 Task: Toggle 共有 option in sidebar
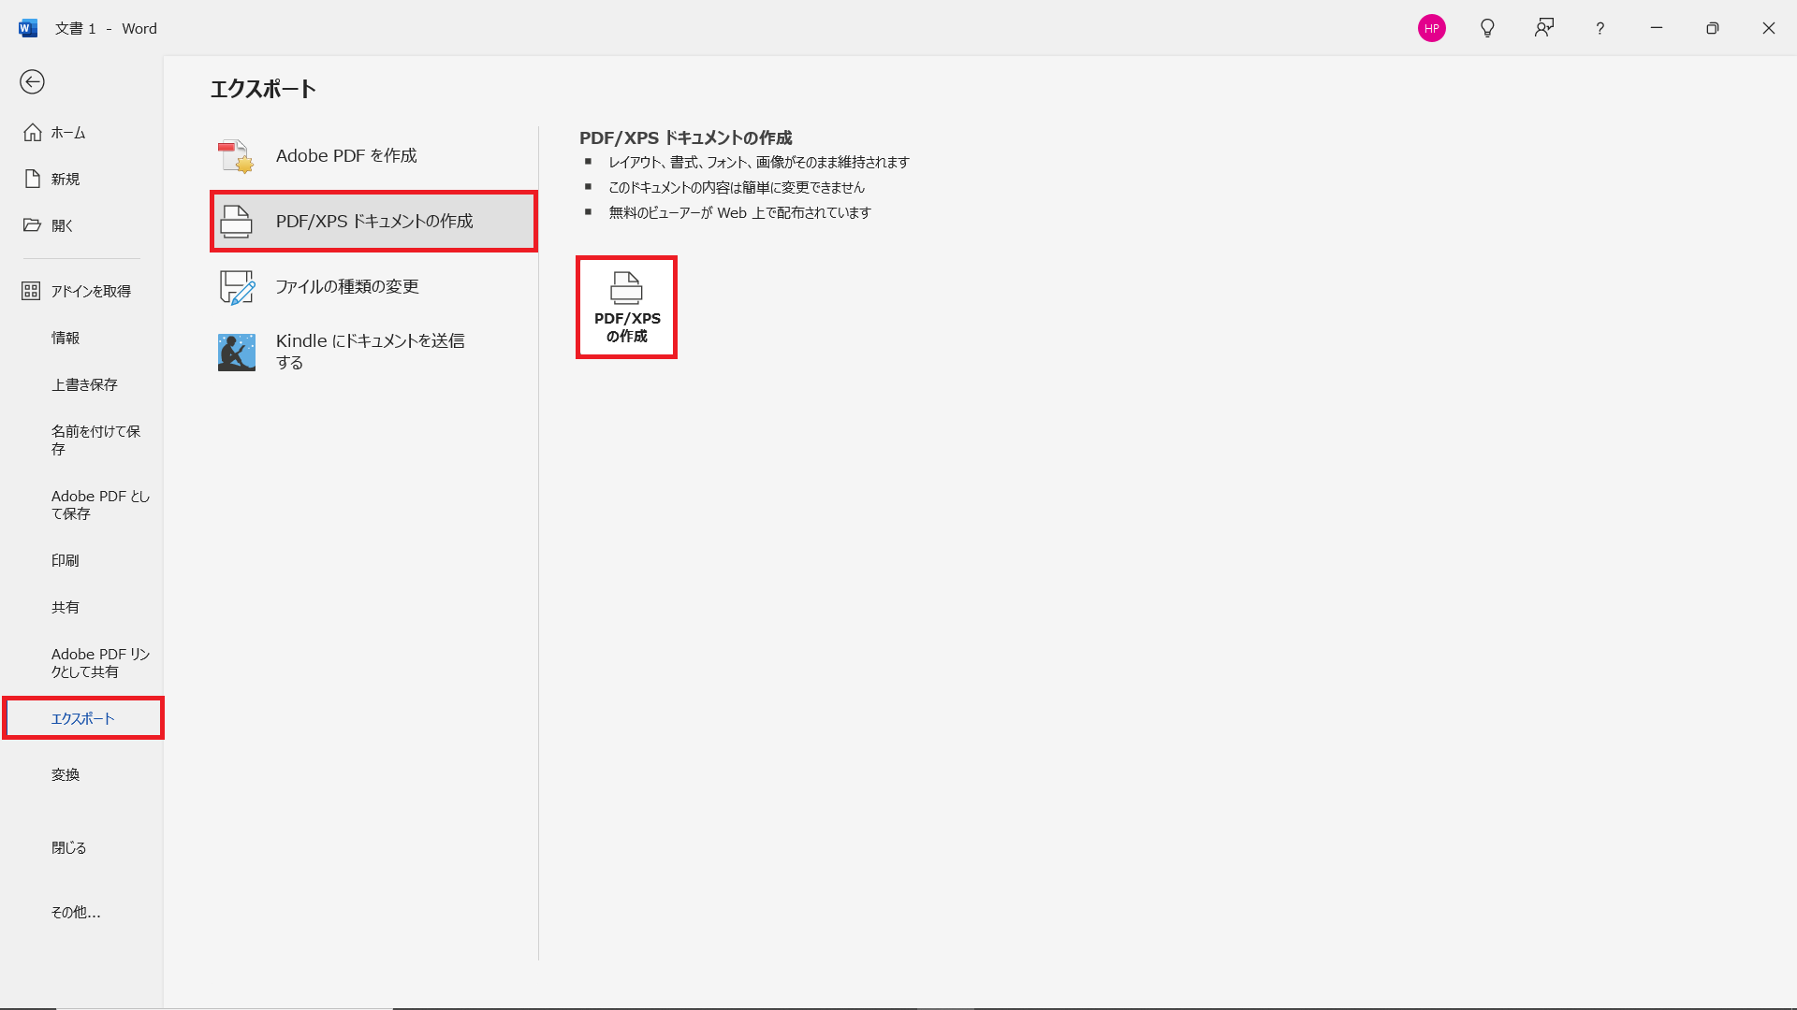(x=80, y=607)
